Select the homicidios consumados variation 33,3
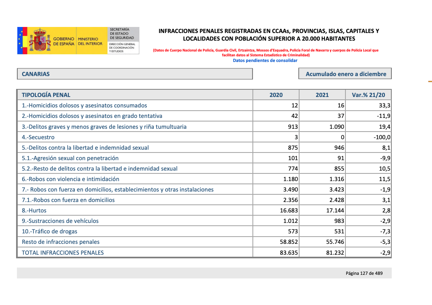This screenshot has height=305, width=432. pos(384,105)
